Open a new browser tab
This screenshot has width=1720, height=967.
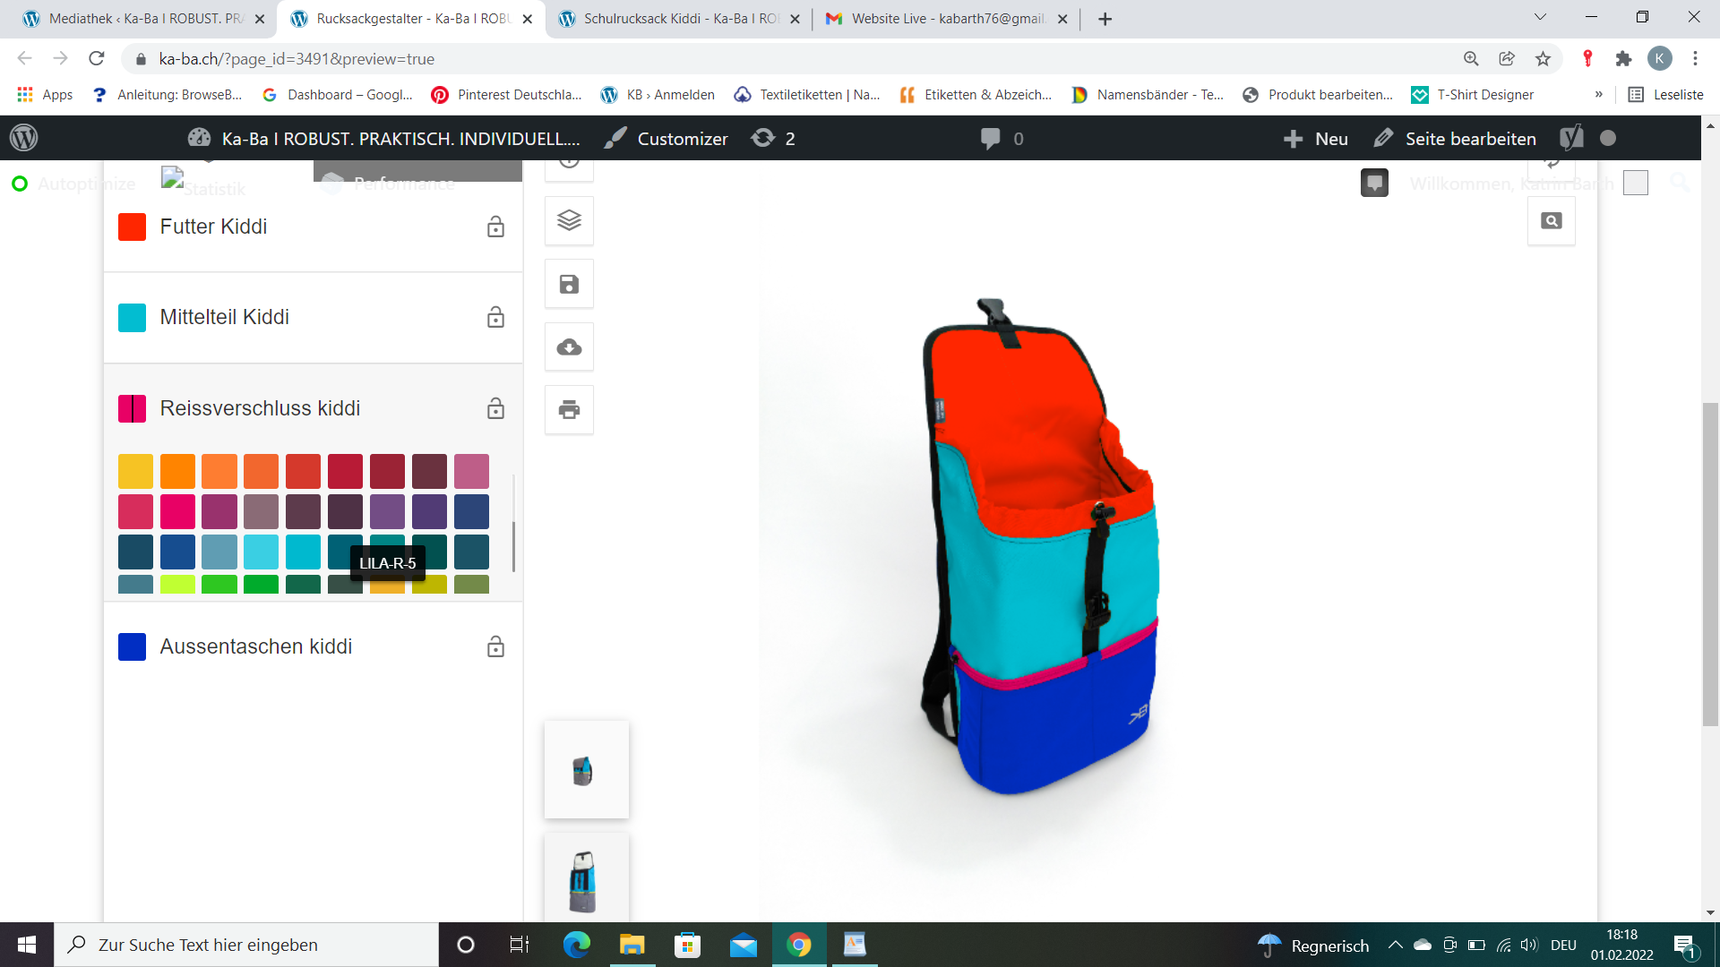[1105, 19]
